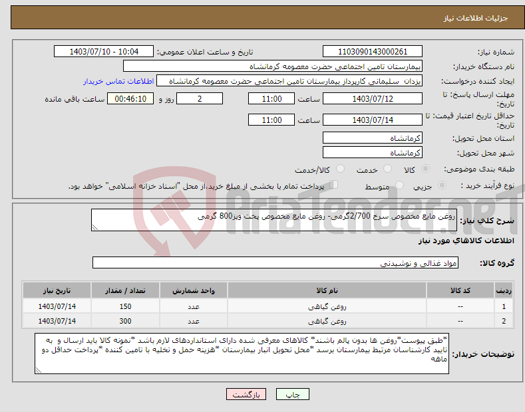Click date 1403/07/14 in table row 2
The image size is (525, 412).
(57, 321)
